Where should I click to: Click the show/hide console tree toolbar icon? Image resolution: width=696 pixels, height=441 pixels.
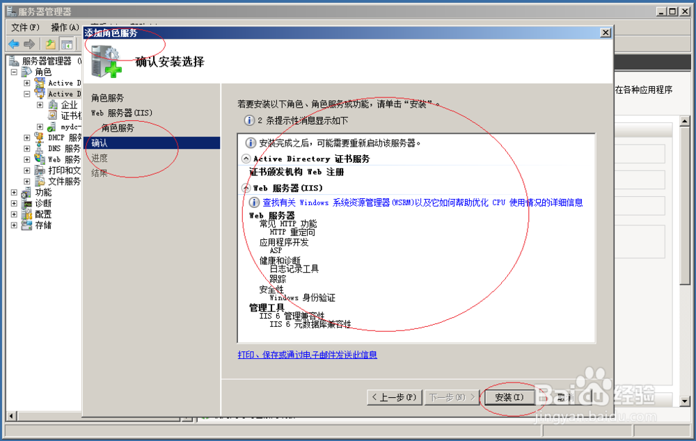66,44
